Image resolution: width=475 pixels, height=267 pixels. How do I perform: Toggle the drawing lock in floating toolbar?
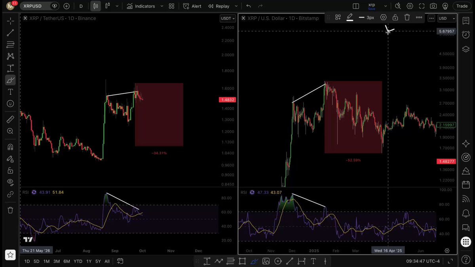(x=395, y=17)
